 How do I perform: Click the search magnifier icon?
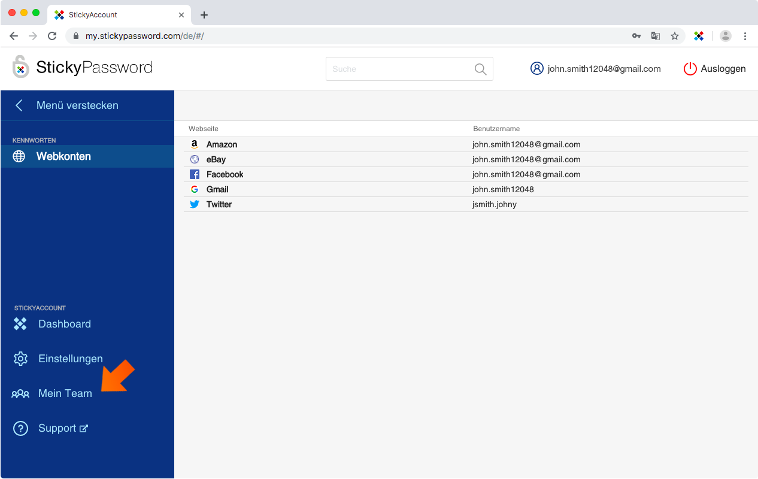pyautogui.click(x=480, y=69)
